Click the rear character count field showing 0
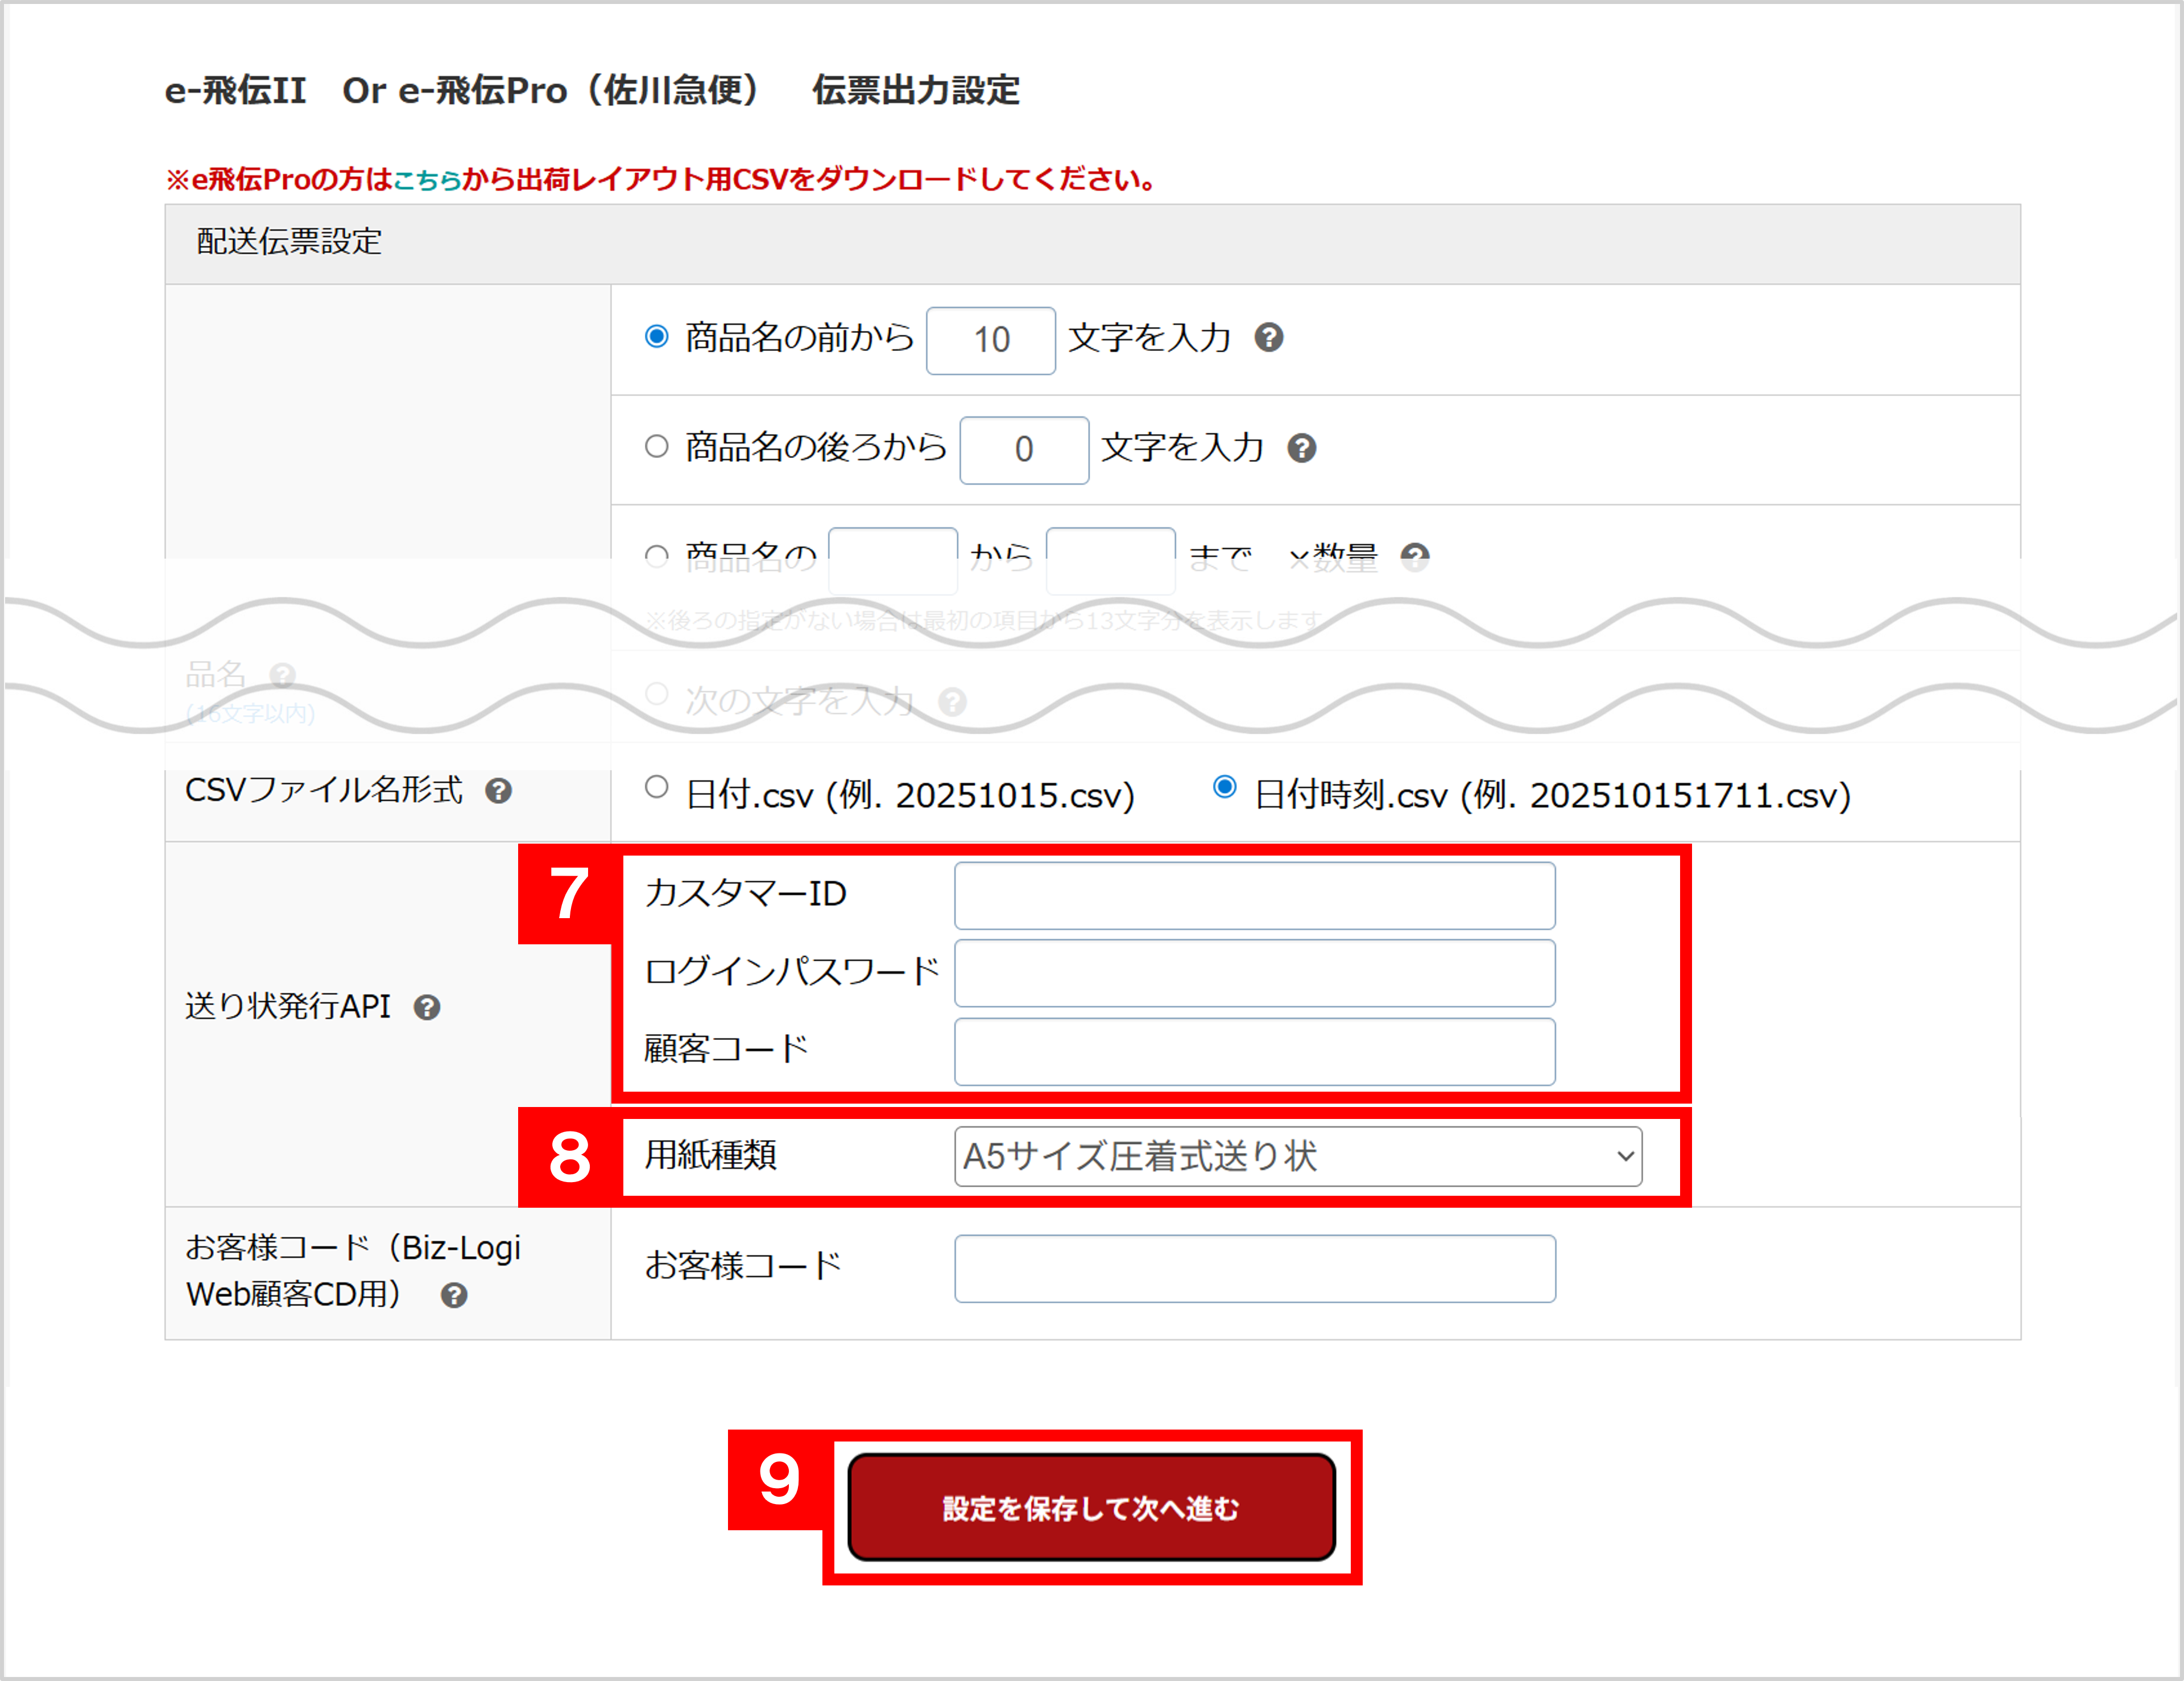 (x=1023, y=451)
